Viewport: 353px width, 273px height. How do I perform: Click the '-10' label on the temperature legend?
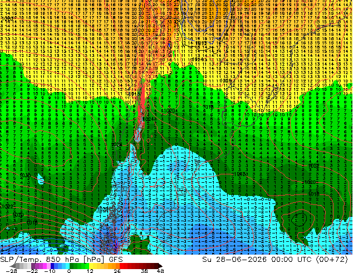50,271
